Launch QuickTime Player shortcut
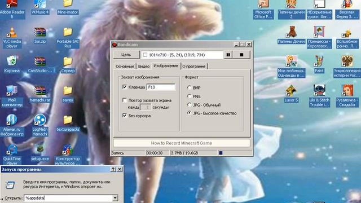 pos(12,149)
